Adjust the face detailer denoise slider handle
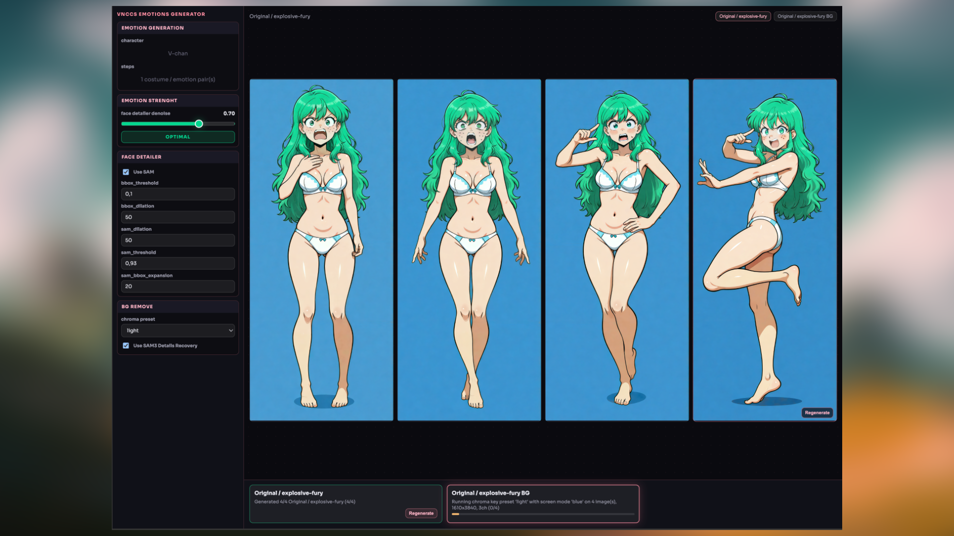 pos(199,124)
